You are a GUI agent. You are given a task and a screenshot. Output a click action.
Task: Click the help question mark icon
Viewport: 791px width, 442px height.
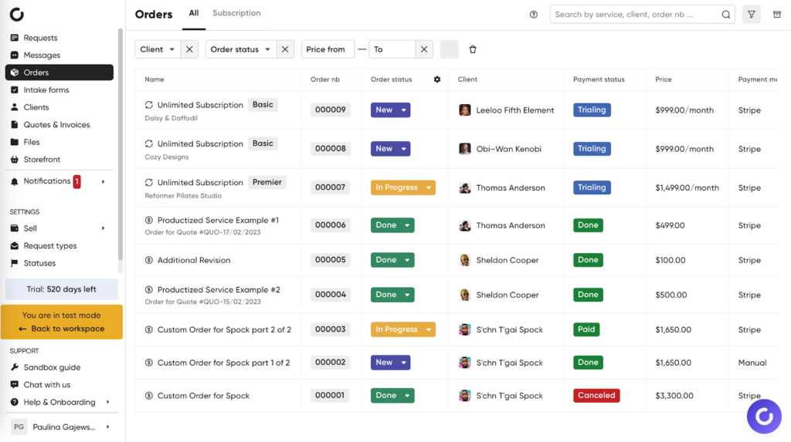tap(534, 15)
